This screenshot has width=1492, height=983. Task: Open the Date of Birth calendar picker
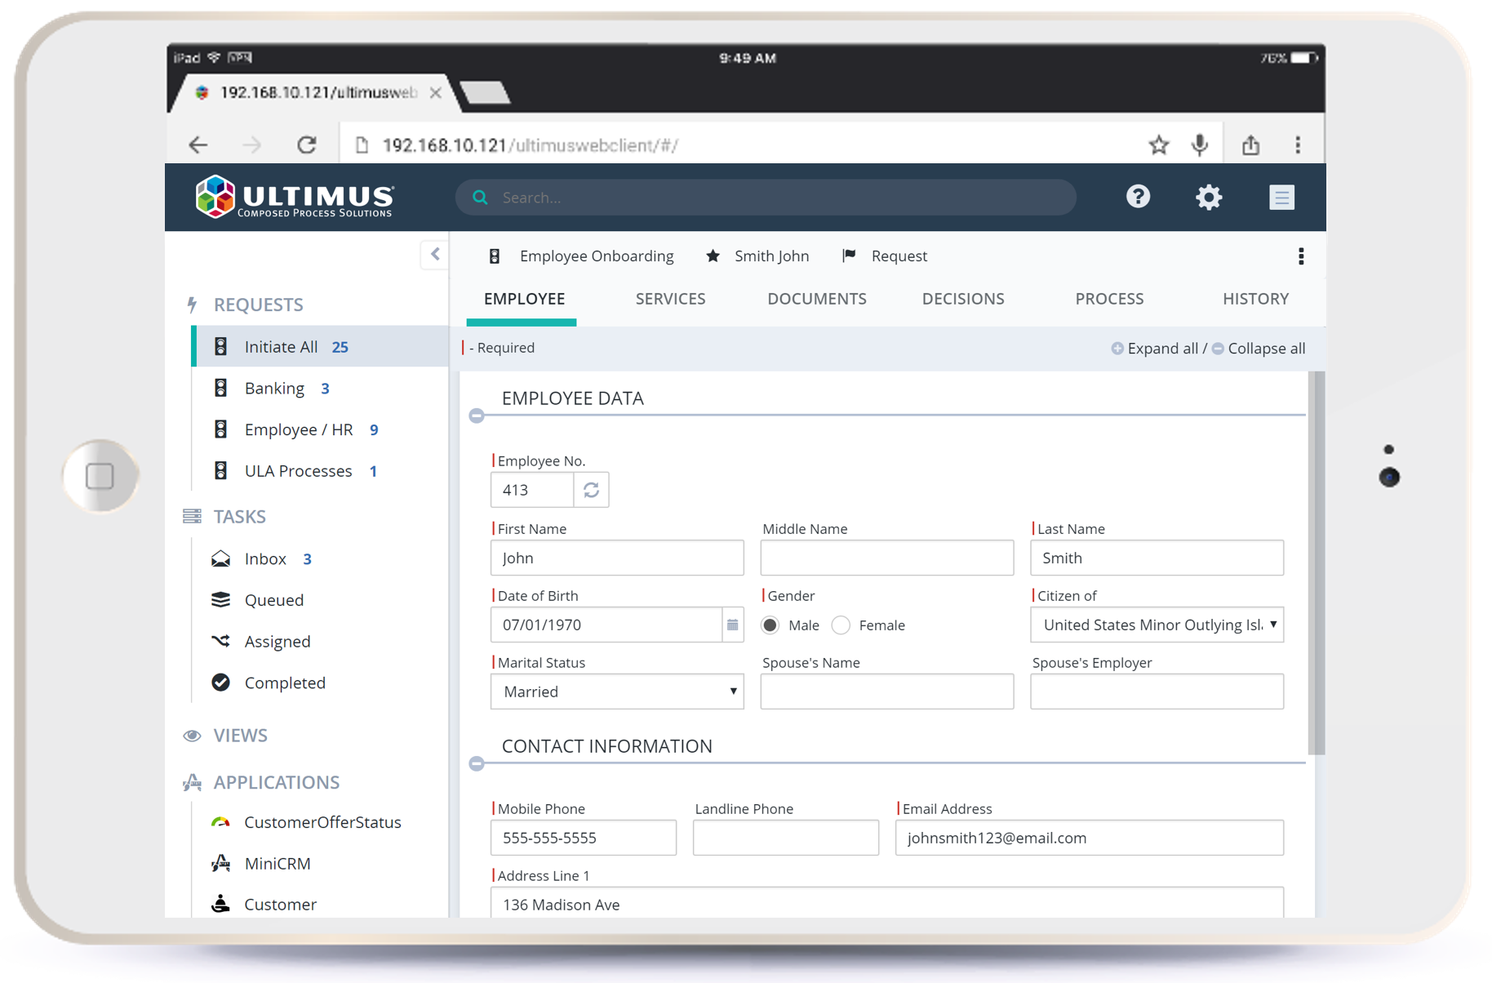[x=733, y=625]
